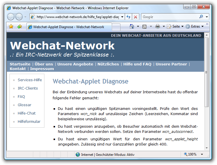
Task: Click the page scrollbar up arrow
Action: point(207,35)
